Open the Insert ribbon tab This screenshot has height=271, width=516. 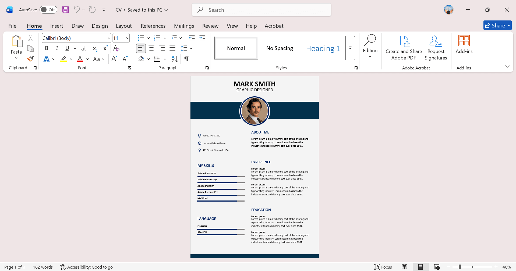[x=56, y=26]
